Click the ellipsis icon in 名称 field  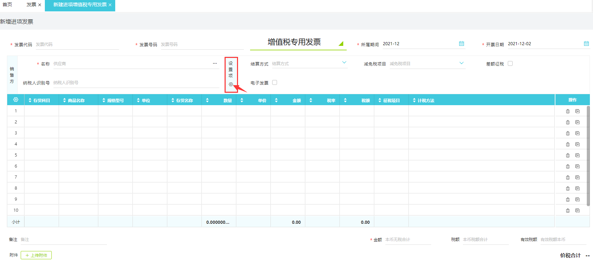(x=215, y=63)
